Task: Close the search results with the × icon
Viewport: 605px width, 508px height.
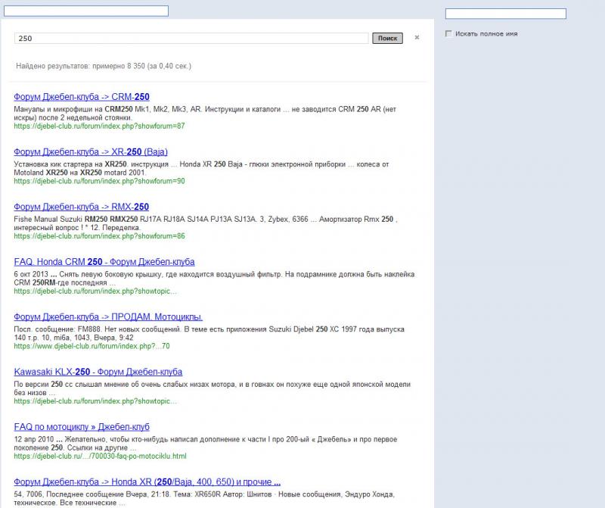Action: tap(417, 37)
